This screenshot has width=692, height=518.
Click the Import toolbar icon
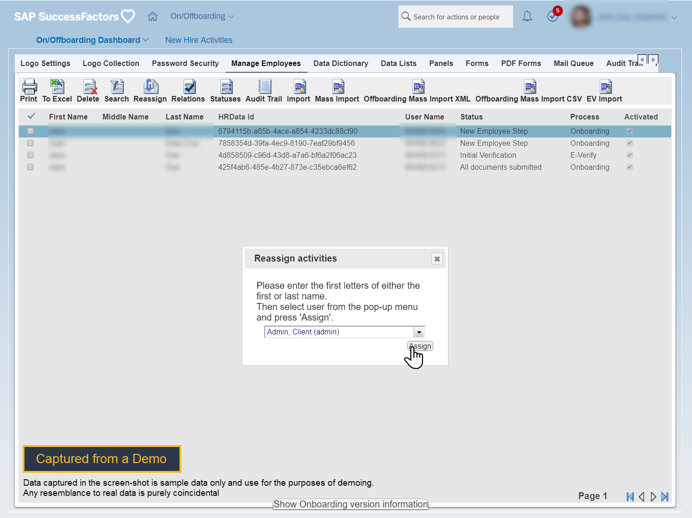pyautogui.click(x=300, y=86)
